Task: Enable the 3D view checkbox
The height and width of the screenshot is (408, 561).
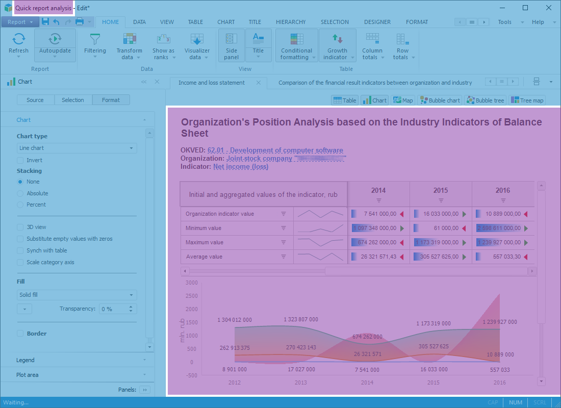Action: (x=20, y=227)
